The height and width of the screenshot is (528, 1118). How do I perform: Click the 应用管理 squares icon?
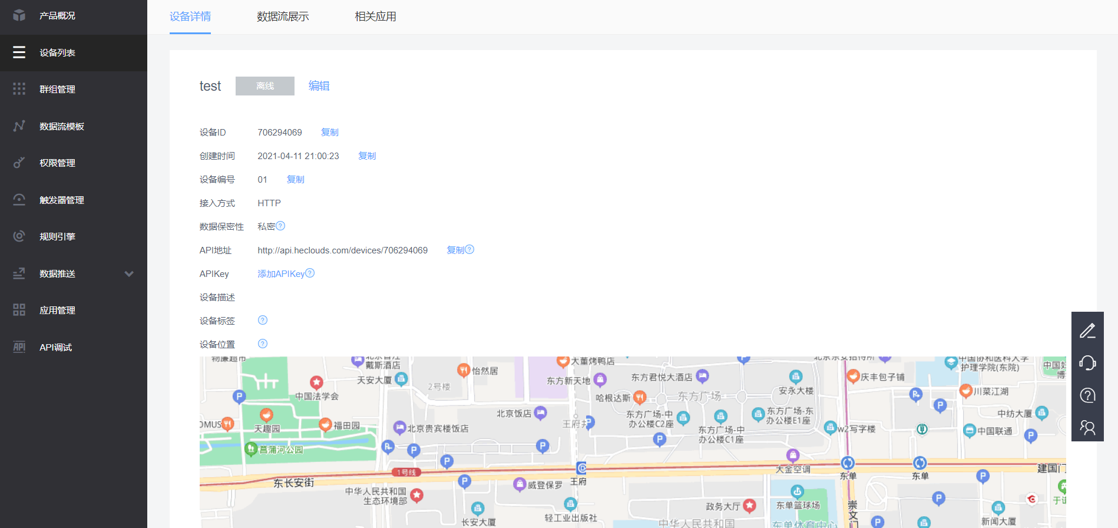point(19,310)
